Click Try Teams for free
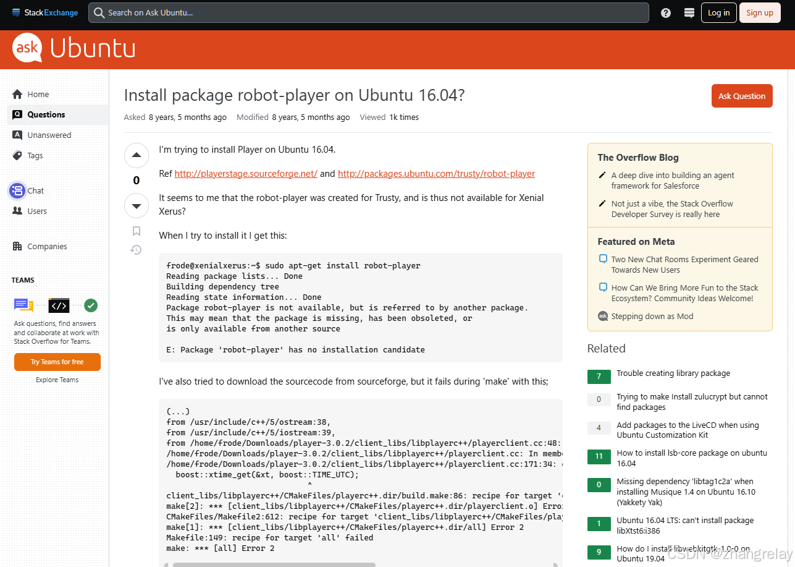Image resolution: width=795 pixels, height=567 pixels. tap(57, 362)
